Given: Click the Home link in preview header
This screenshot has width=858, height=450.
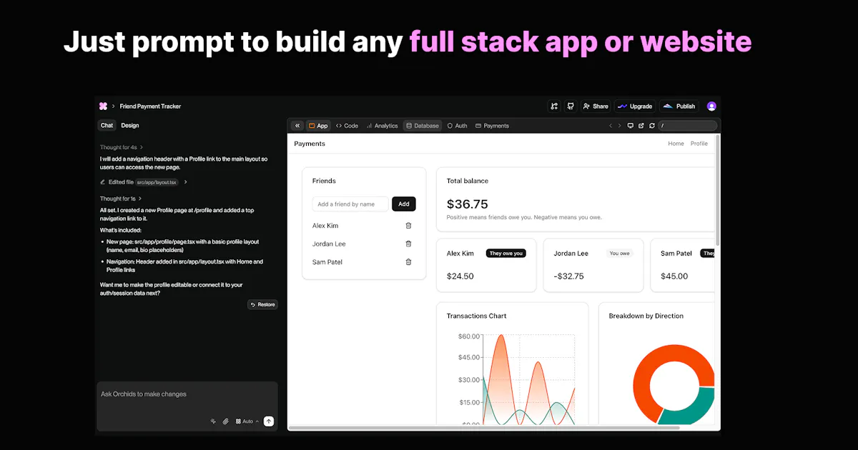Looking at the screenshot, I should [676, 144].
